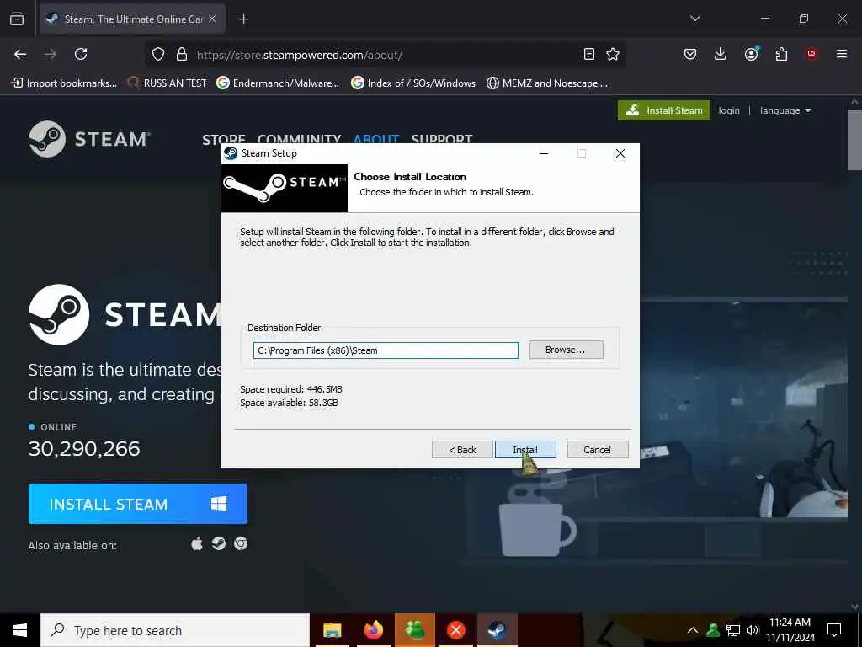Open the uBlock Origin extension icon
The image size is (862, 647).
click(811, 54)
